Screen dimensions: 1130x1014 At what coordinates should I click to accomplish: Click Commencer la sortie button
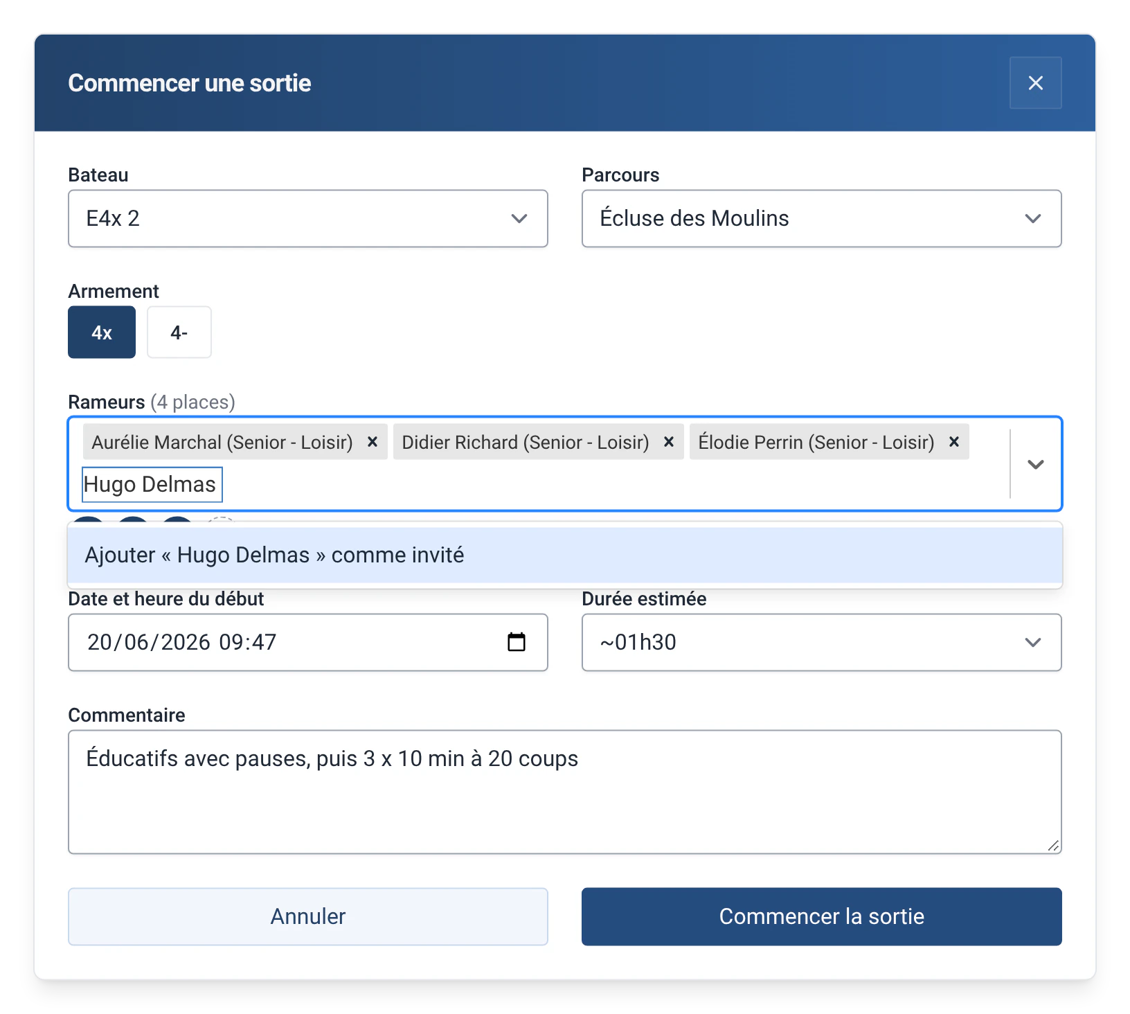click(x=821, y=916)
